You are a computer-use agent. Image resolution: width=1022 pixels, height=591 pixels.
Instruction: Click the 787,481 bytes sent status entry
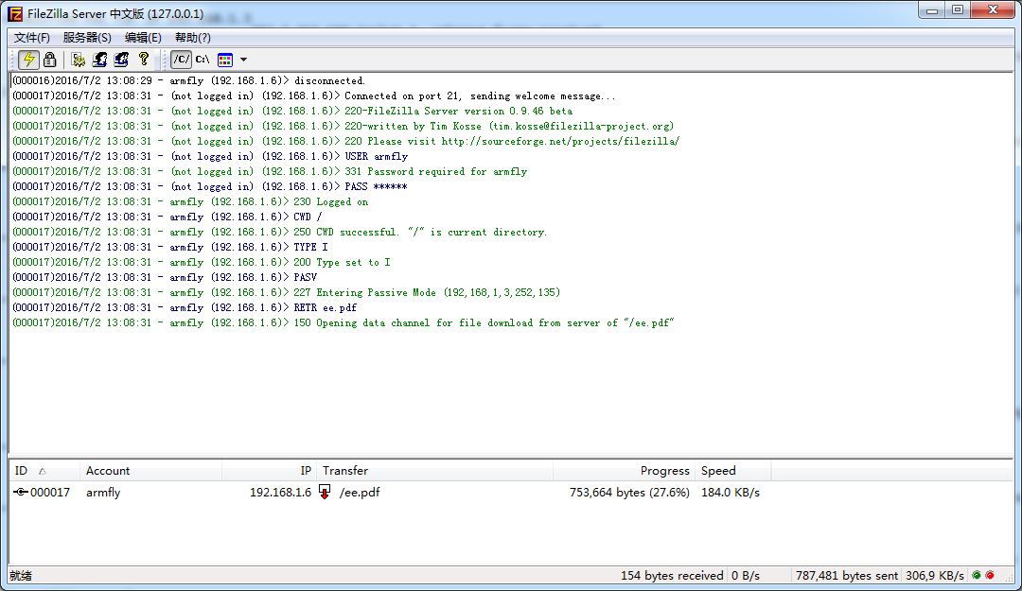point(847,575)
